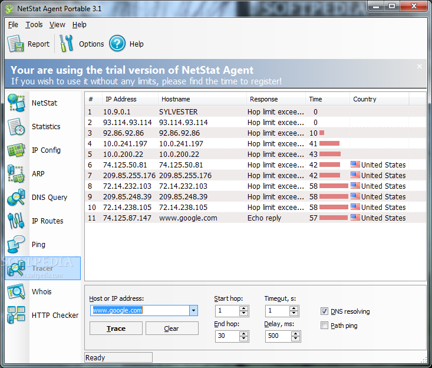Select the Ping tool icon
Screen dimensions: 432x368
tap(17, 245)
